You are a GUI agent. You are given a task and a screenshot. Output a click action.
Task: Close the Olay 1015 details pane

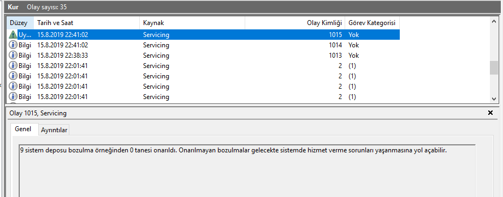coord(490,113)
